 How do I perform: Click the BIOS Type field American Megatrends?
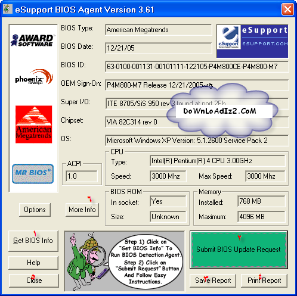coord(159,30)
